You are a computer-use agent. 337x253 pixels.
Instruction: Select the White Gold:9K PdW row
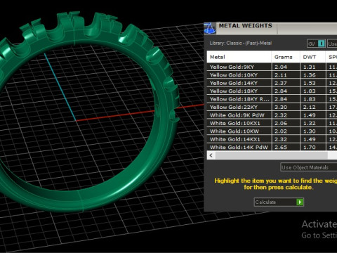[272, 115]
